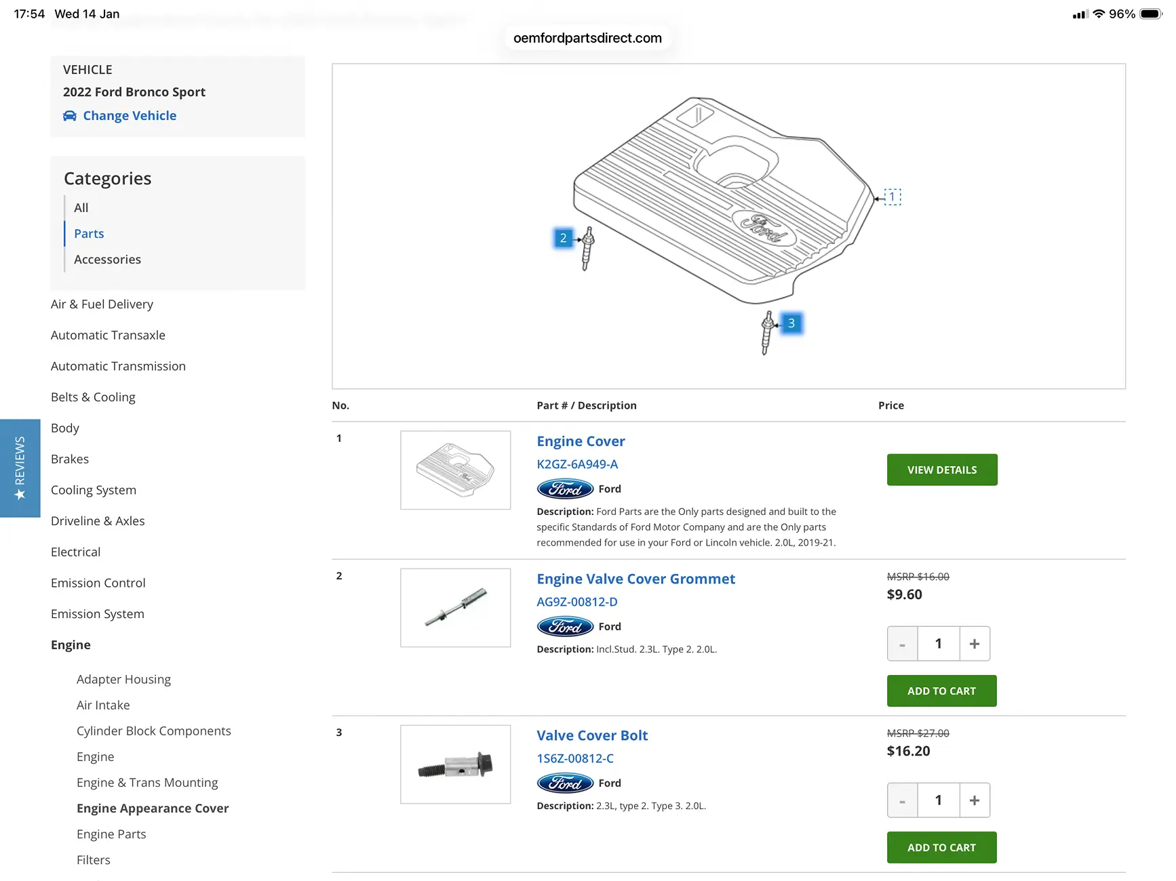Add Engine Valve Cover Grommet to cart
Image resolution: width=1176 pixels, height=881 pixels.
pyautogui.click(x=941, y=691)
